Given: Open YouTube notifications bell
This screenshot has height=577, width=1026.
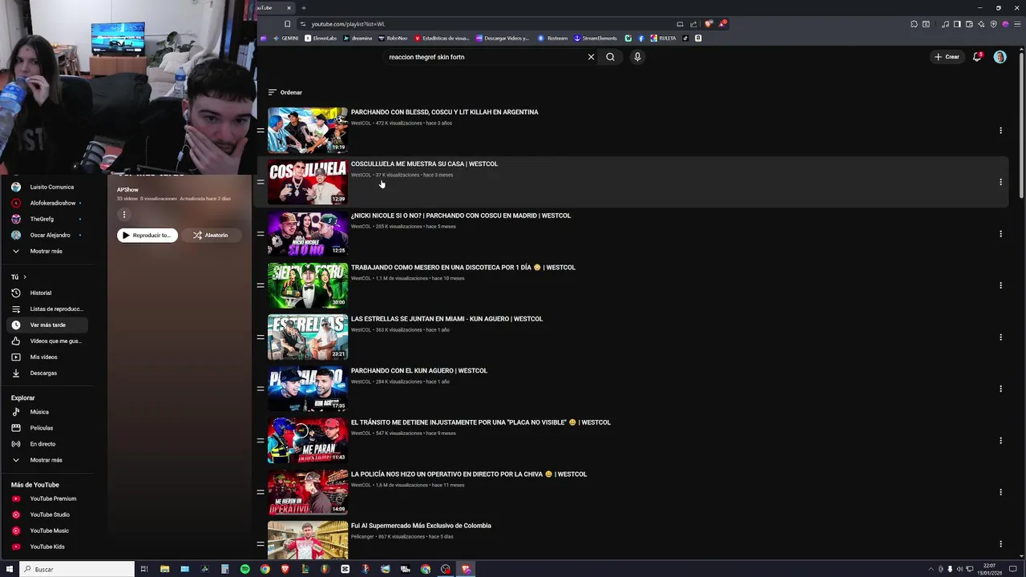Looking at the screenshot, I should point(976,57).
